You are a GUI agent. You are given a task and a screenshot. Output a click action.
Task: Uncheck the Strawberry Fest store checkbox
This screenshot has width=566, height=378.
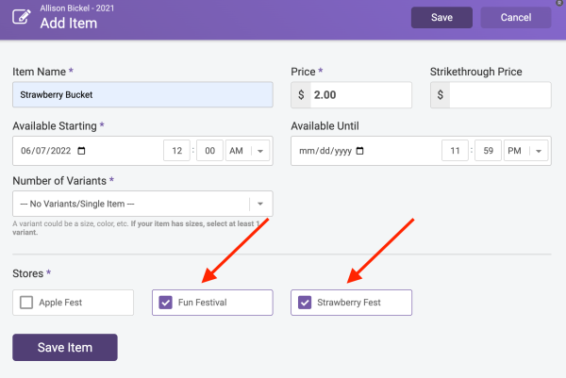(x=305, y=303)
